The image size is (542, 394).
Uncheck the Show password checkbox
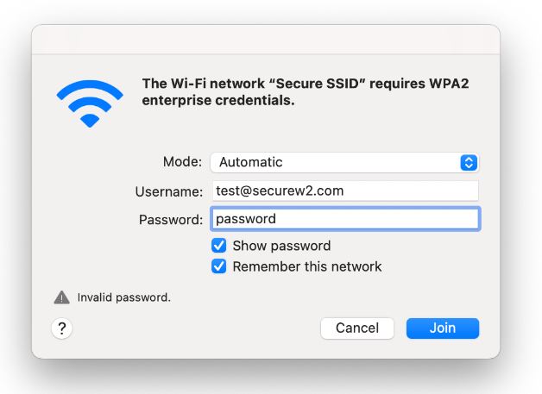219,246
